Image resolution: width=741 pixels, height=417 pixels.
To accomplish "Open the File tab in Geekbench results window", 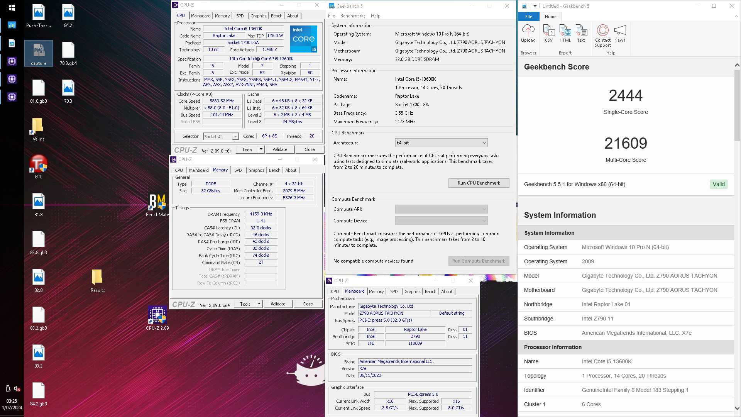I will tap(528, 17).
